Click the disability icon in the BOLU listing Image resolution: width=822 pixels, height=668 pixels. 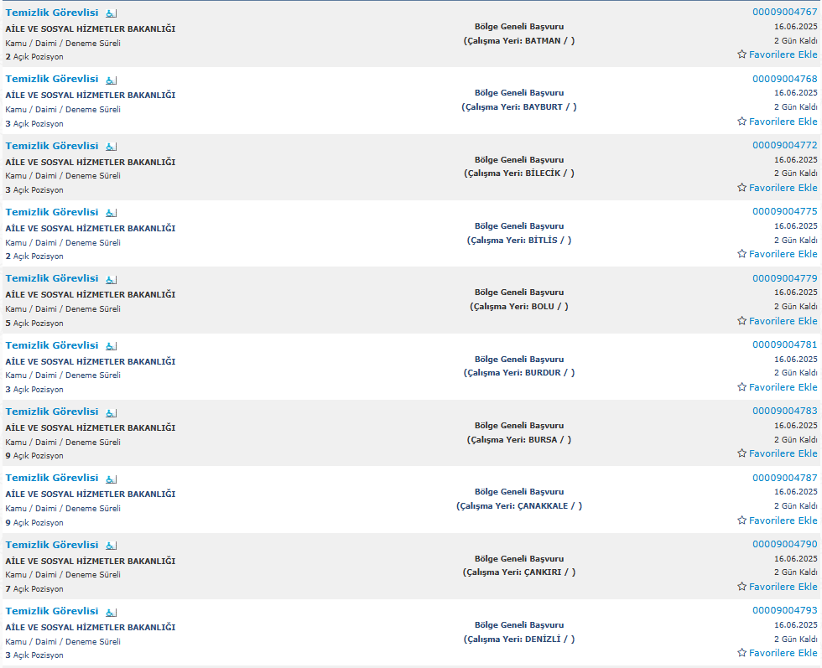[111, 280]
